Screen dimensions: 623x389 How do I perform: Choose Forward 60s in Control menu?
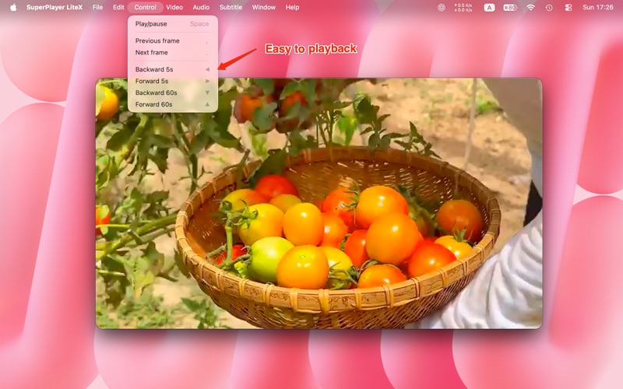[x=172, y=104]
